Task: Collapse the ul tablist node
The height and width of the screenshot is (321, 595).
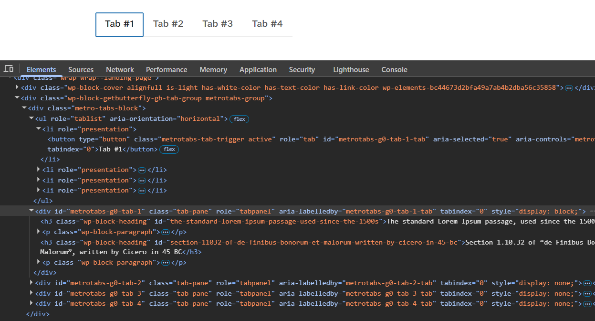Action: pos(31,118)
